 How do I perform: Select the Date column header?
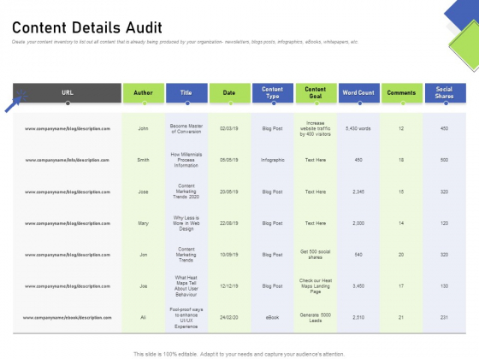(230, 92)
